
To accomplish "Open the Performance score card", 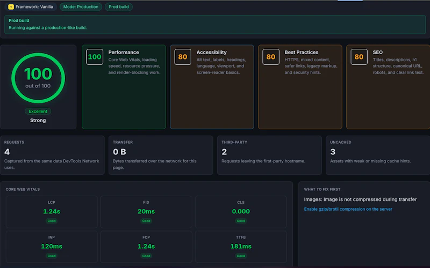I will pos(124,87).
